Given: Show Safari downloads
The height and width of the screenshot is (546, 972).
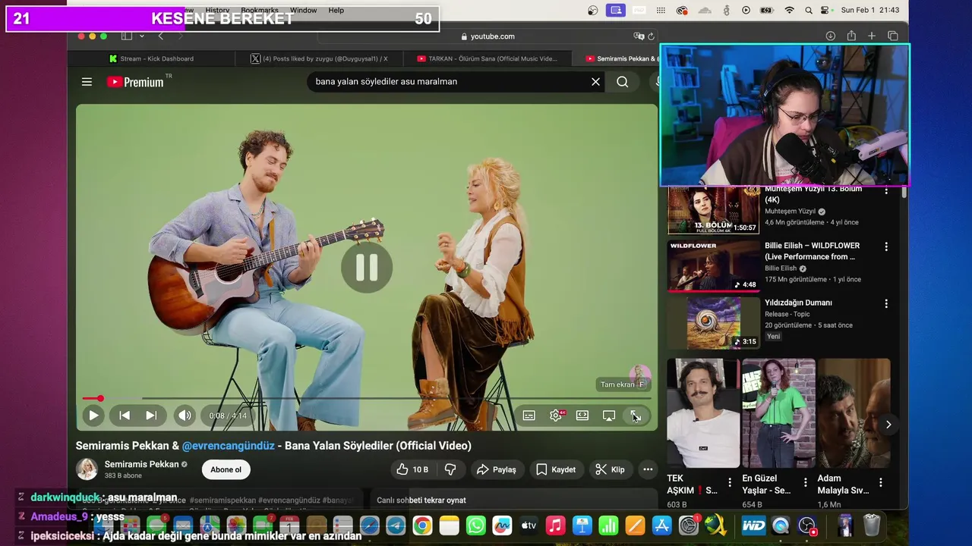Looking at the screenshot, I should tap(831, 36).
